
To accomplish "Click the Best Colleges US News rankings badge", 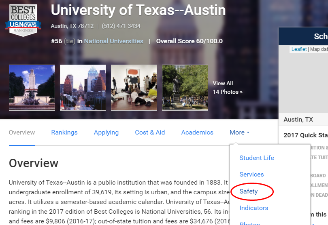I will 23,19.
